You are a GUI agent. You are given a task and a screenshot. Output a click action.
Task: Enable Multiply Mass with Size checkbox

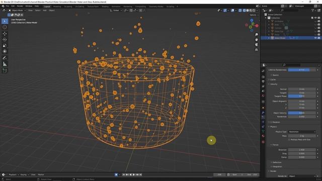289,140
